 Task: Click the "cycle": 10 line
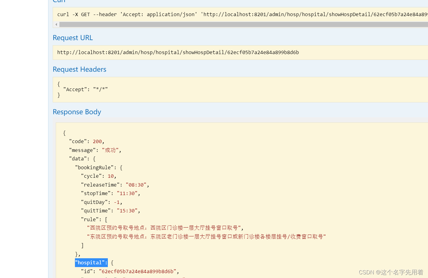point(98,176)
